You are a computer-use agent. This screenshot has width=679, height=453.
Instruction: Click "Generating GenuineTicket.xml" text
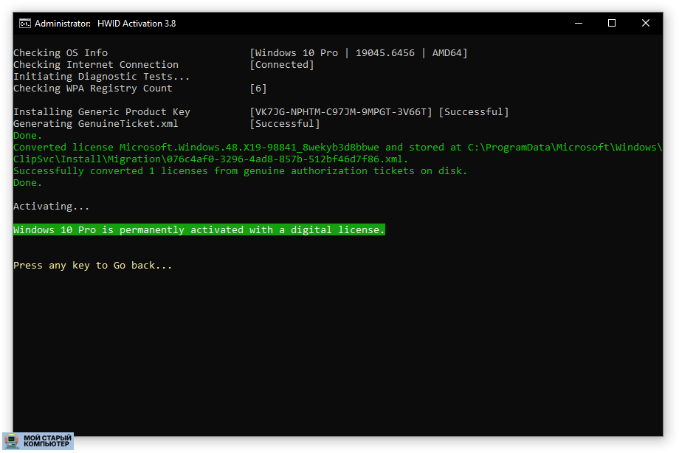click(x=96, y=124)
